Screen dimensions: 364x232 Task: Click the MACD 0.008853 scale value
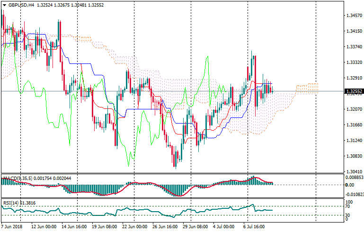[354, 177]
